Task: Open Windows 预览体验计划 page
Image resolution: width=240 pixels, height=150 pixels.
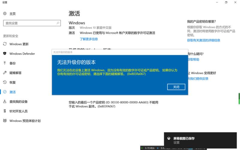Action: click(x=25, y=121)
